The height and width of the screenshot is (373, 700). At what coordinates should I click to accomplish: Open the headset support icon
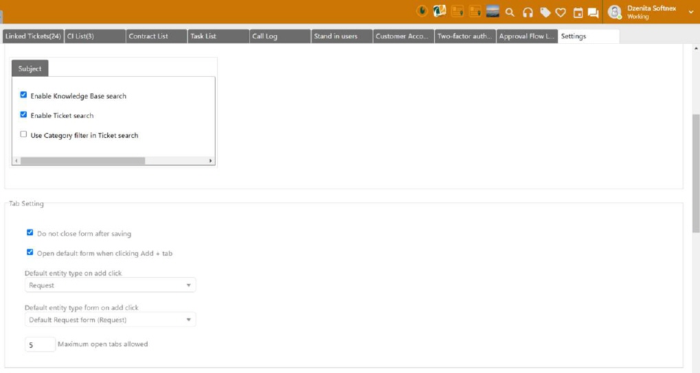click(x=528, y=12)
